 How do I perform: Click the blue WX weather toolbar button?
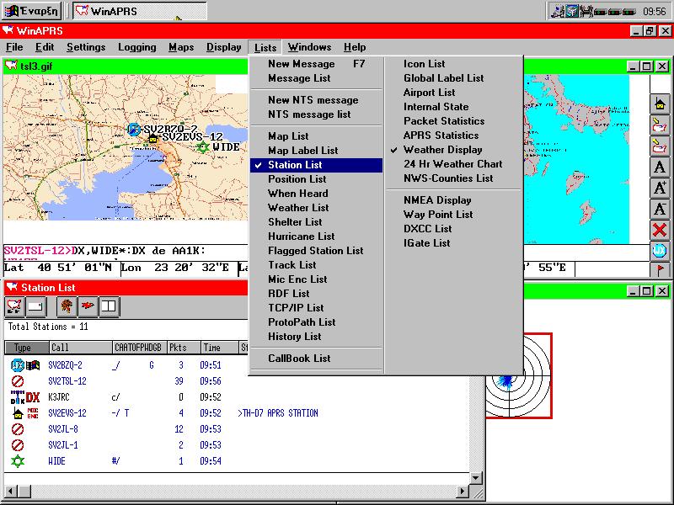point(660,251)
